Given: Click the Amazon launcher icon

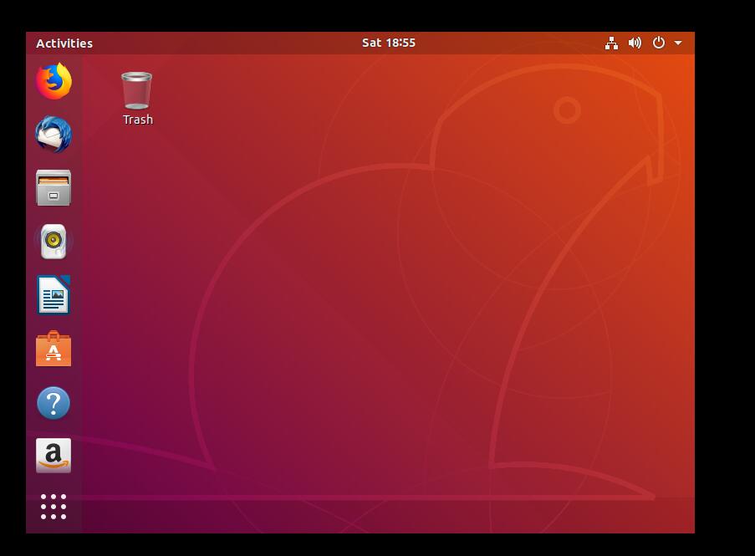Looking at the screenshot, I should (x=54, y=456).
